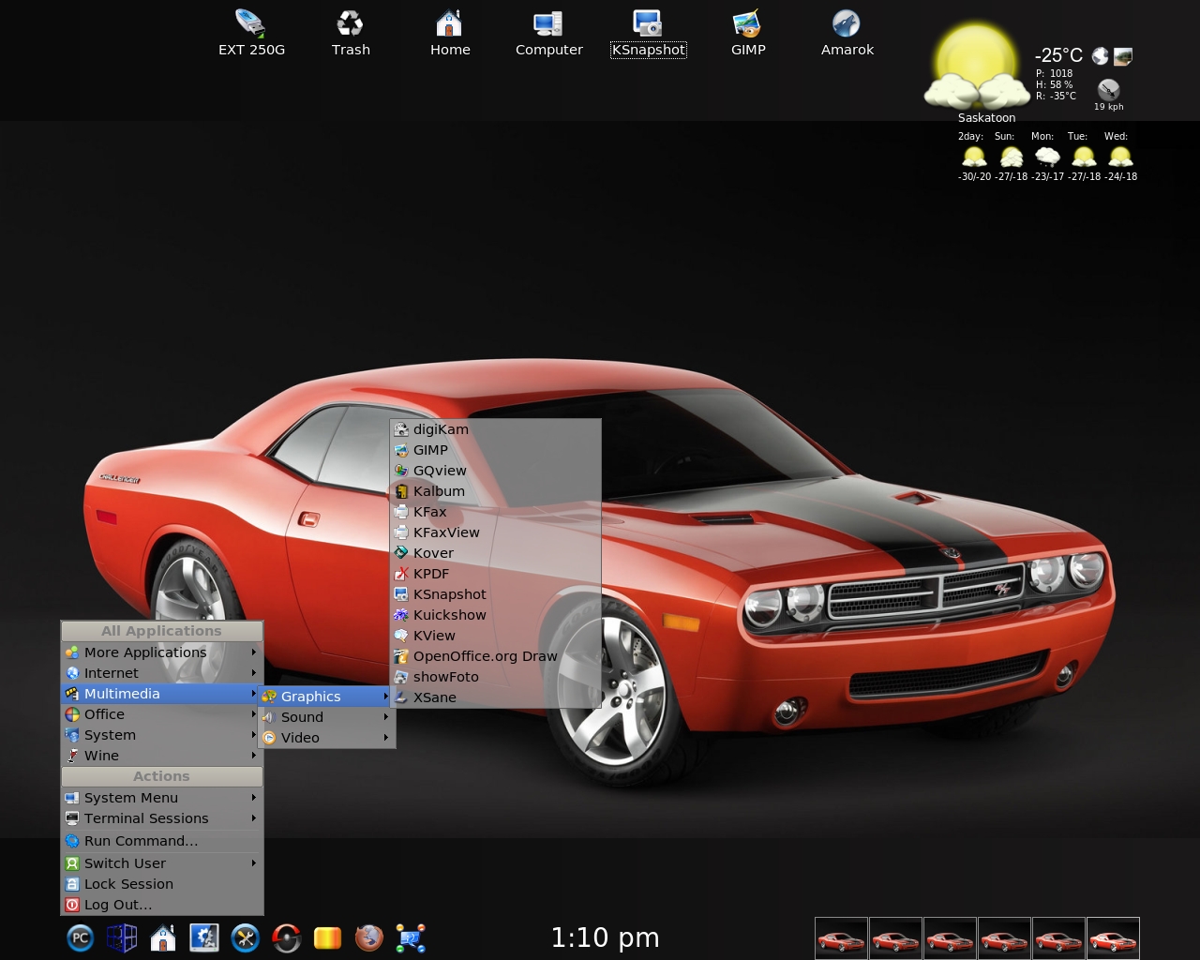Launch KPDF from the Graphics menu

click(495, 574)
